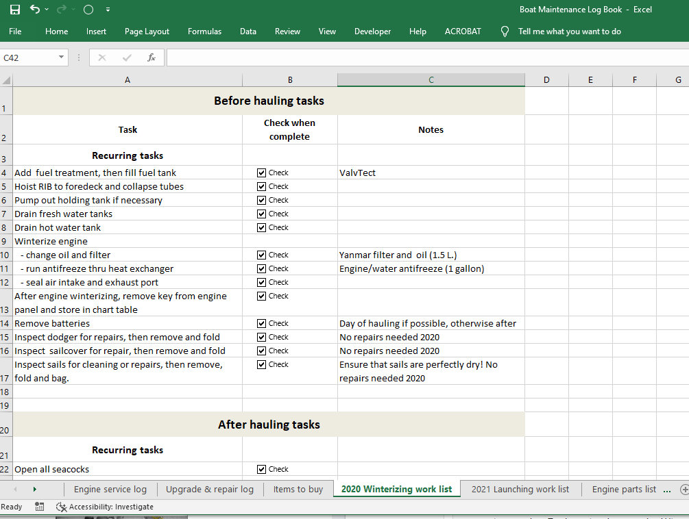
Task: Click the Select All corner triangle
Action: 7,80
